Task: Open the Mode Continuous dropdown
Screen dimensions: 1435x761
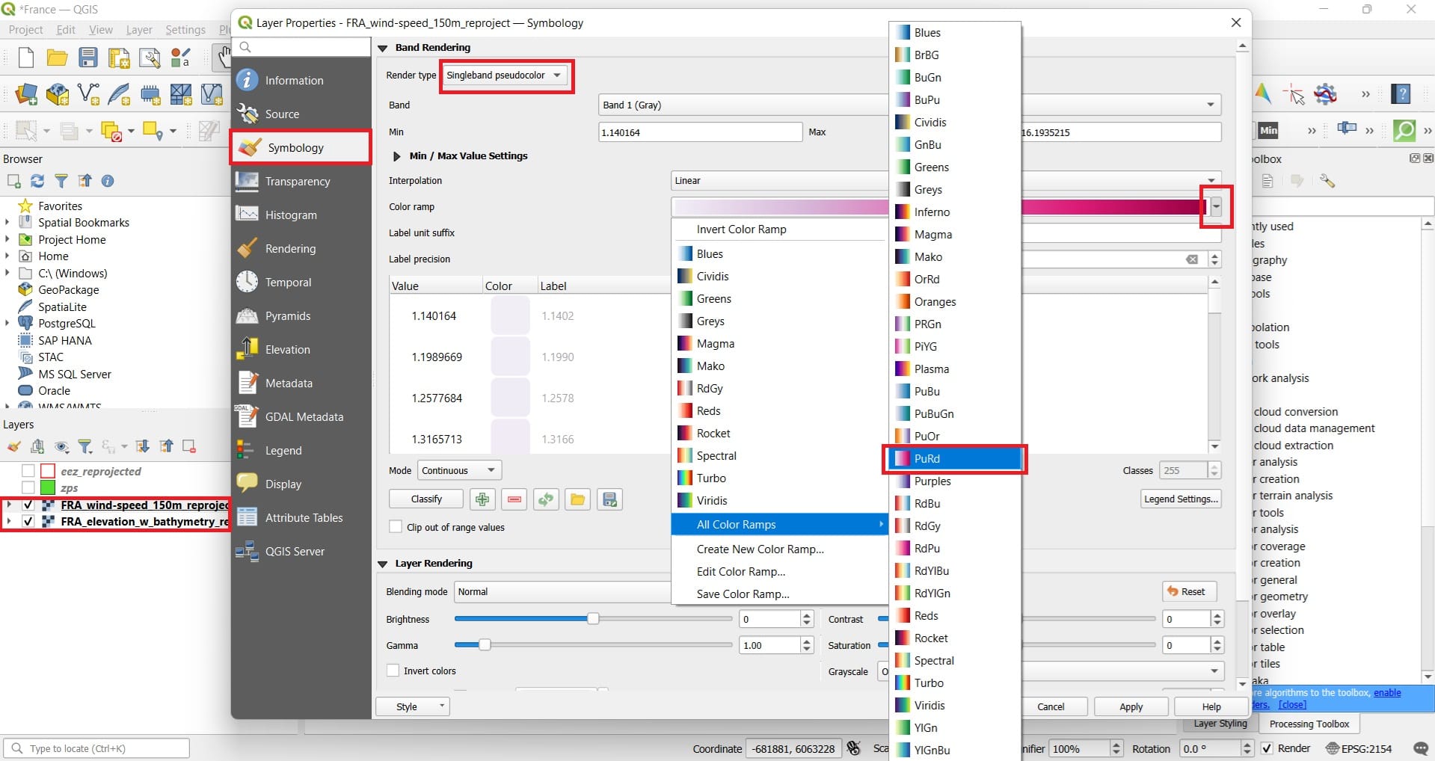Action: [459, 471]
